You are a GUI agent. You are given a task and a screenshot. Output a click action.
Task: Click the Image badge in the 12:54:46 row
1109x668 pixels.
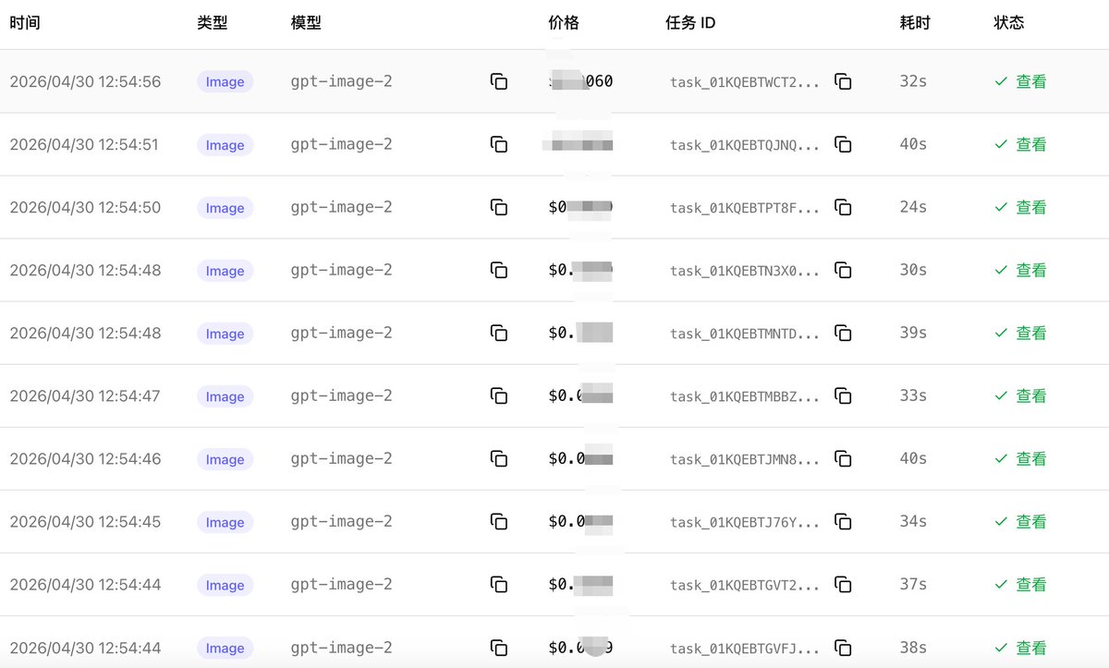(x=225, y=458)
